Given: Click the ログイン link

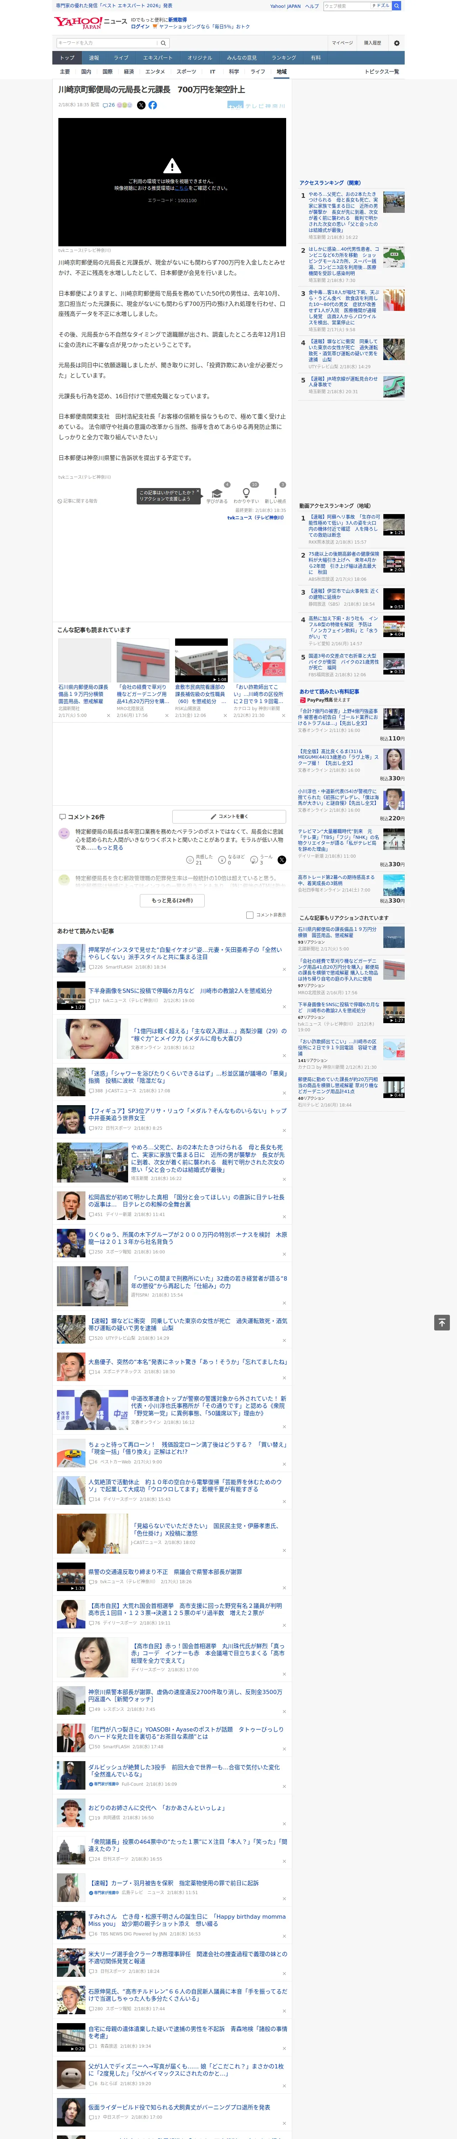Looking at the screenshot, I should point(140,27).
